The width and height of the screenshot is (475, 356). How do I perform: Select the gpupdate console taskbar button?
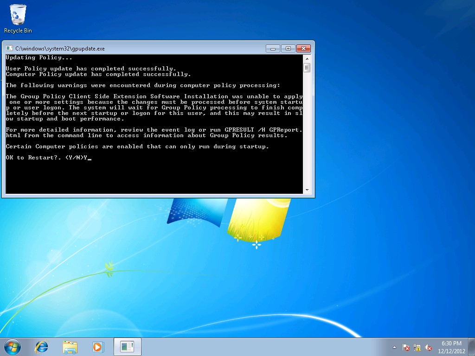click(128, 347)
